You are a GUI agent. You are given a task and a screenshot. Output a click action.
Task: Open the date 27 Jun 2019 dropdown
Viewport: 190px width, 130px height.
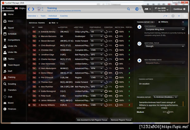161,9
